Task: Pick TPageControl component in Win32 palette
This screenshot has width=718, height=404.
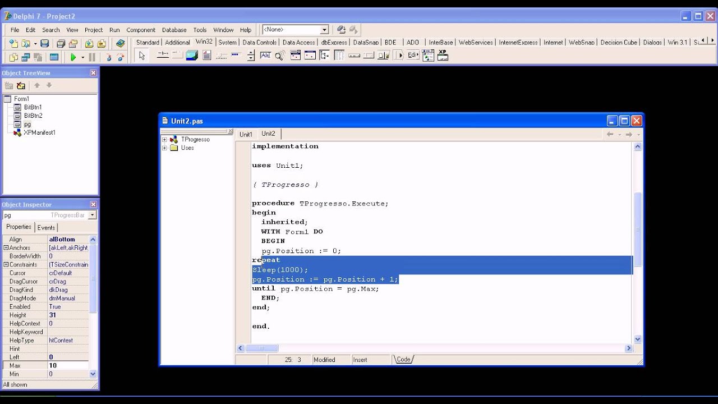Action: (x=177, y=55)
